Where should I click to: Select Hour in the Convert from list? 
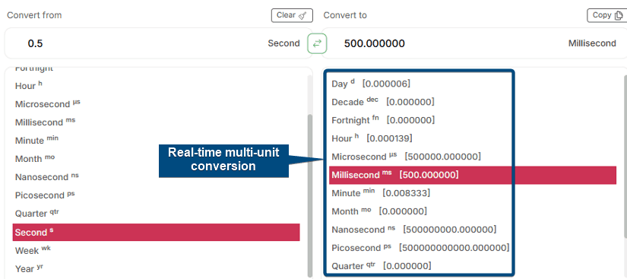[x=156, y=86]
